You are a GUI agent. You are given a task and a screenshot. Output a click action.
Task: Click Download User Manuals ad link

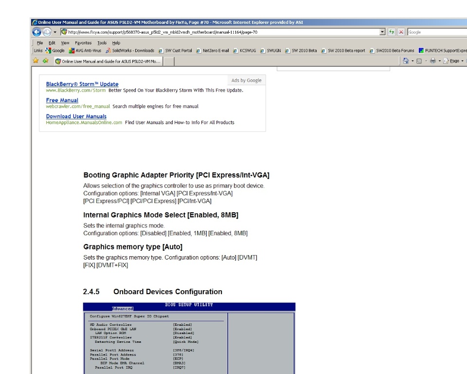pyautogui.click(x=76, y=116)
